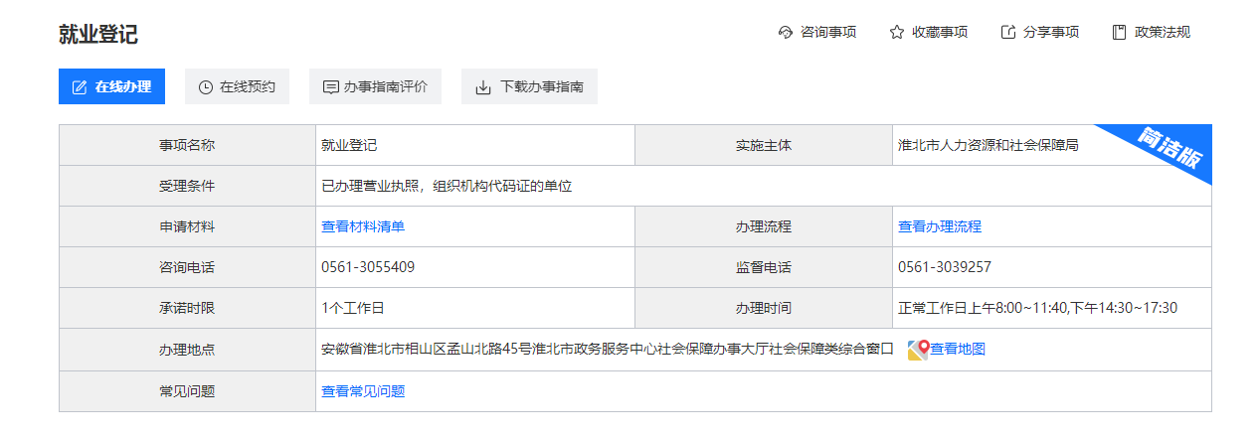Open 查看地图 map link
This screenshot has height=439, width=1259.
pos(958,349)
